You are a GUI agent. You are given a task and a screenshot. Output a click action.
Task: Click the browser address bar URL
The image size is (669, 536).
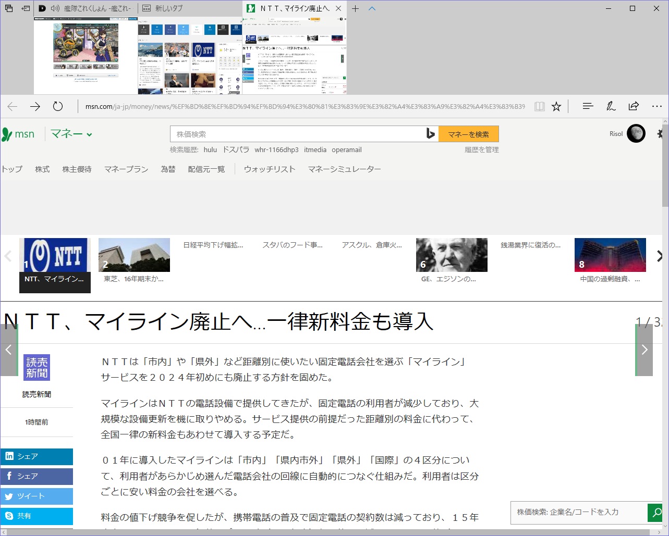(x=305, y=107)
